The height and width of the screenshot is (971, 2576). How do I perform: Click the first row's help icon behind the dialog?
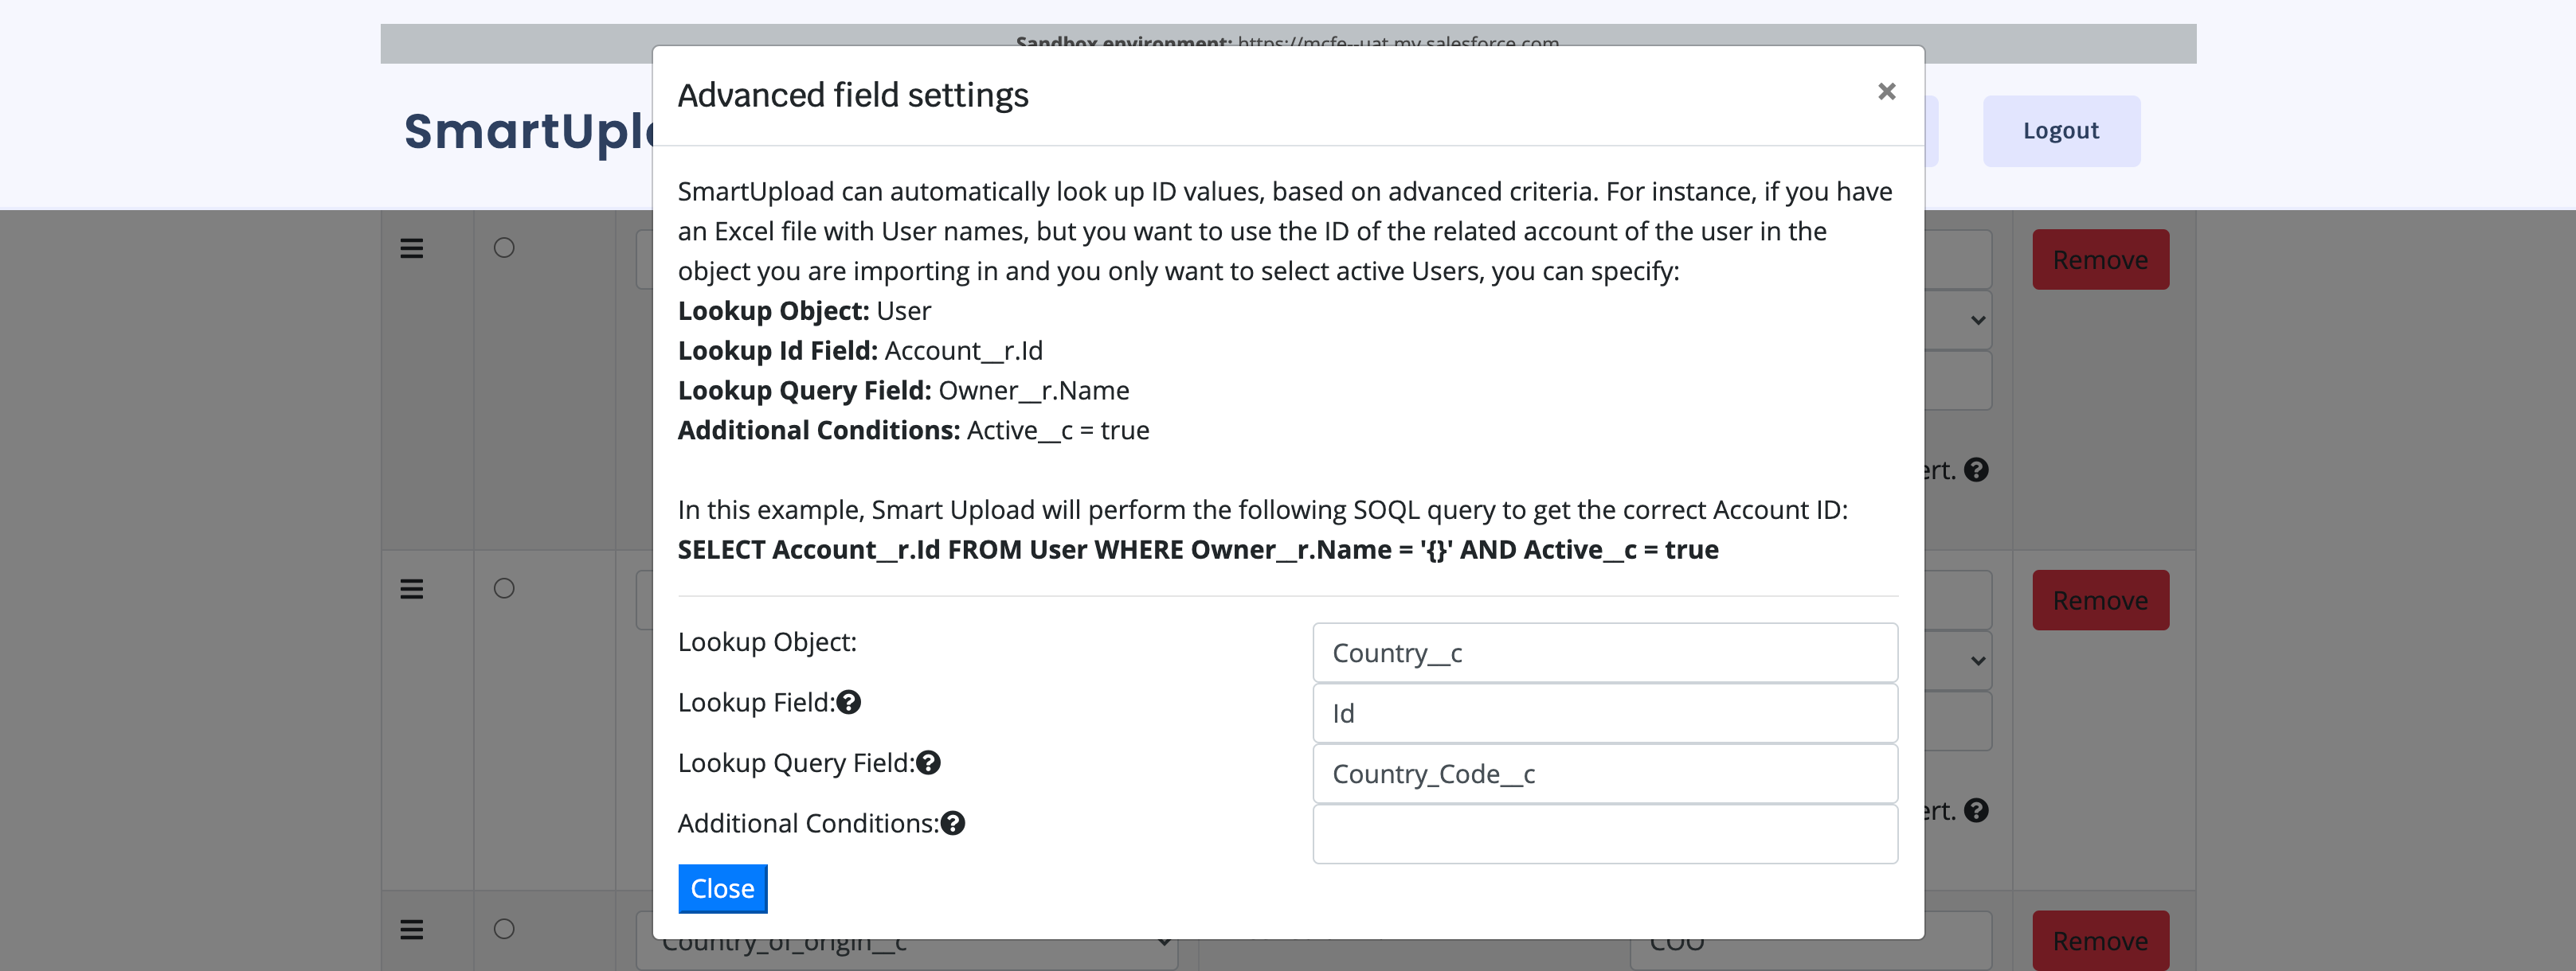[x=1976, y=470]
